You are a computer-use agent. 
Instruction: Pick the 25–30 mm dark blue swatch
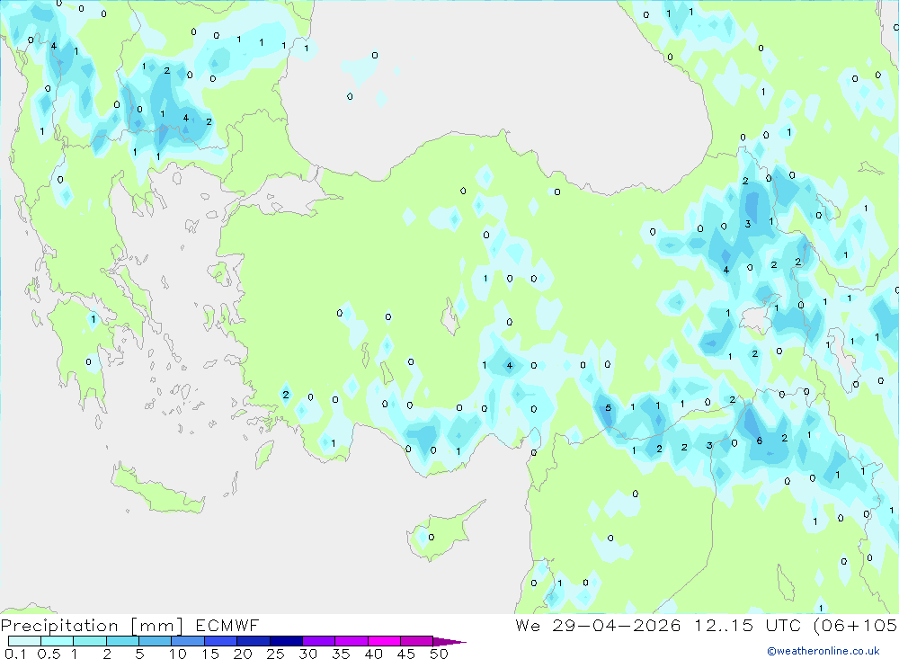pyautogui.click(x=286, y=641)
